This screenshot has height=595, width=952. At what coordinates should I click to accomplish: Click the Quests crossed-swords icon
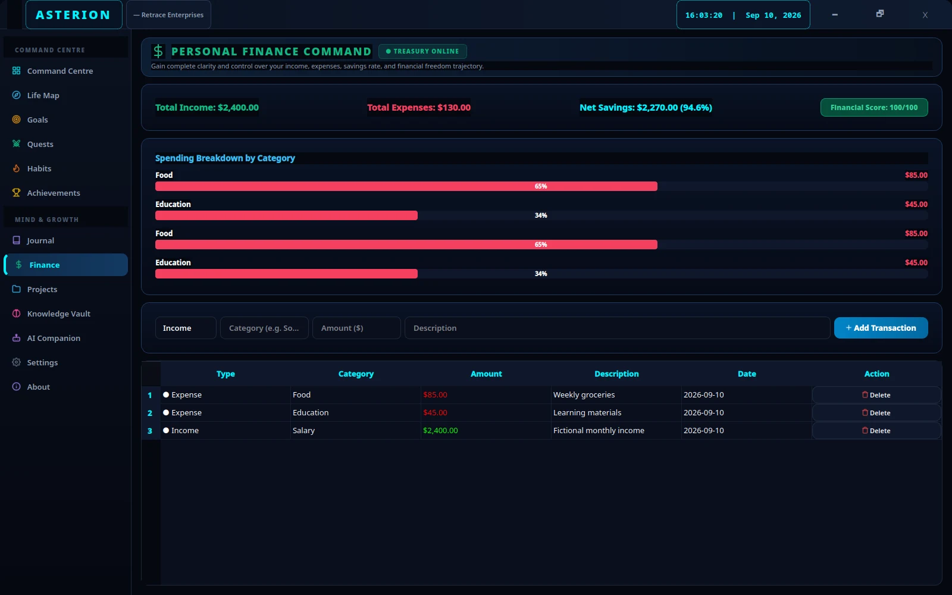[x=17, y=144]
